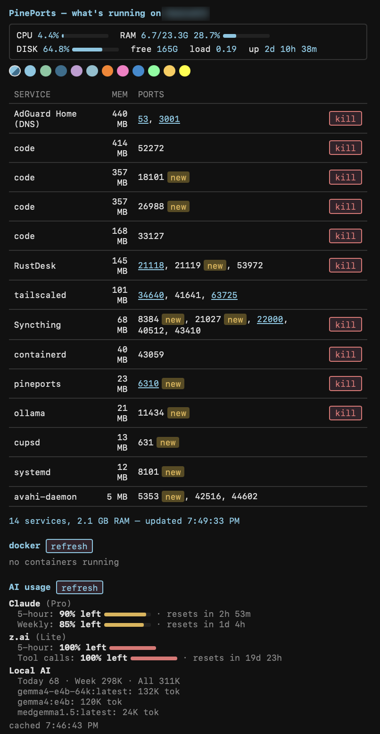Click the systemd port 8101 number
Image resolution: width=380 pixels, height=734 pixels.
[149, 472]
